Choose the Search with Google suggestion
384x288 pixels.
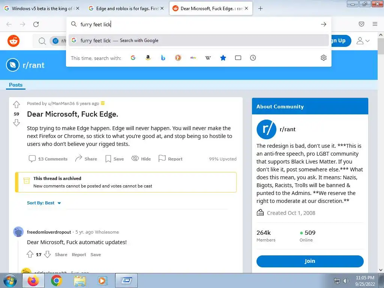pyautogui.click(x=199, y=40)
